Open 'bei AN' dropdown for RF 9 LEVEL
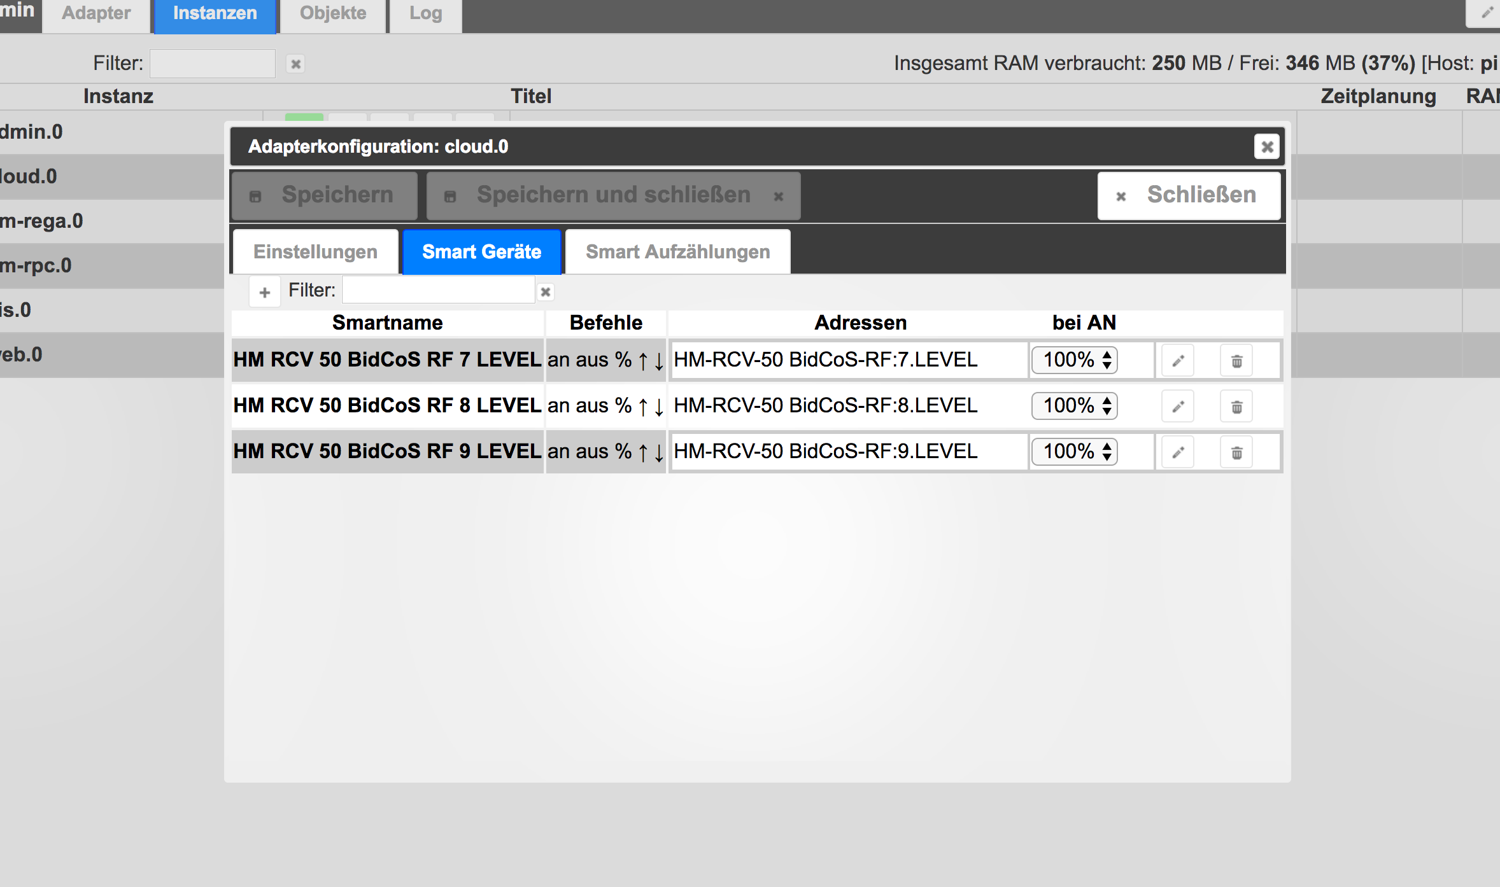The height and width of the screenshot is (887, 1500). point(1075,452)
